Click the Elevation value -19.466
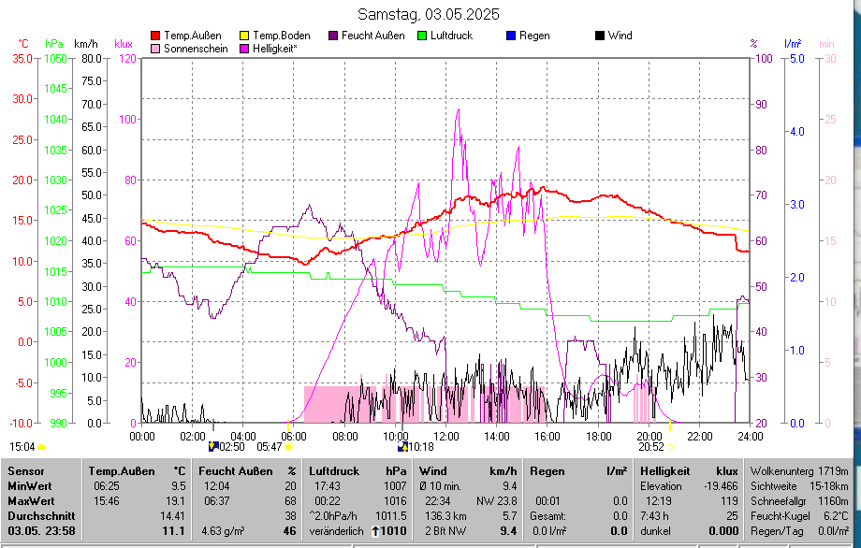 [721, 486]
